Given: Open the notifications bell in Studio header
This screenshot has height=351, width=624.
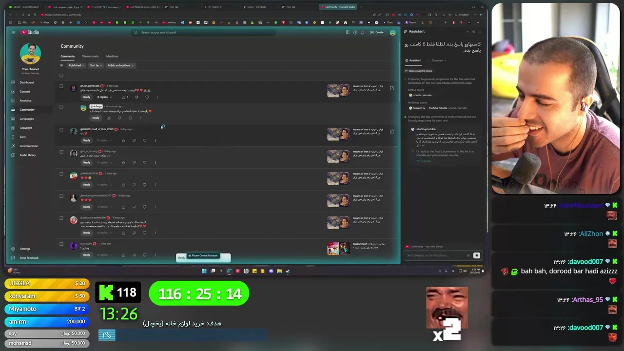Looking at the screenshot, I should (x=362, y=32).
